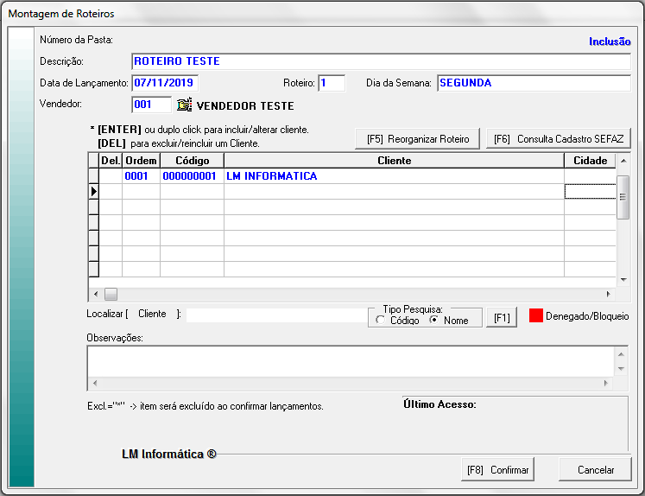Click the Roteiro number field
645x496 pixels.
(332, 83)
